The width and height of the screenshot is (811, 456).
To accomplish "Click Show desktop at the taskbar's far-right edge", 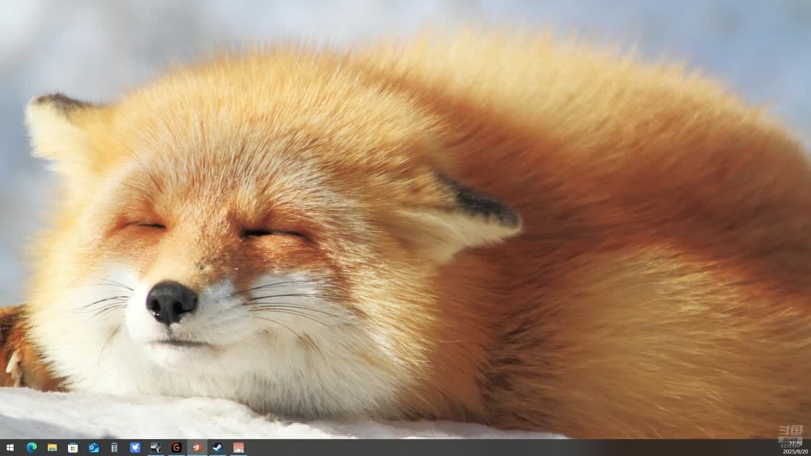I will (x=810, y=448).
